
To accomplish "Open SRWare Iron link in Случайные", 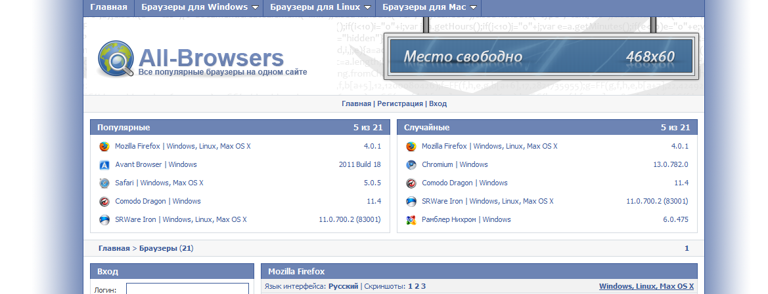I will tap(487, 201).
